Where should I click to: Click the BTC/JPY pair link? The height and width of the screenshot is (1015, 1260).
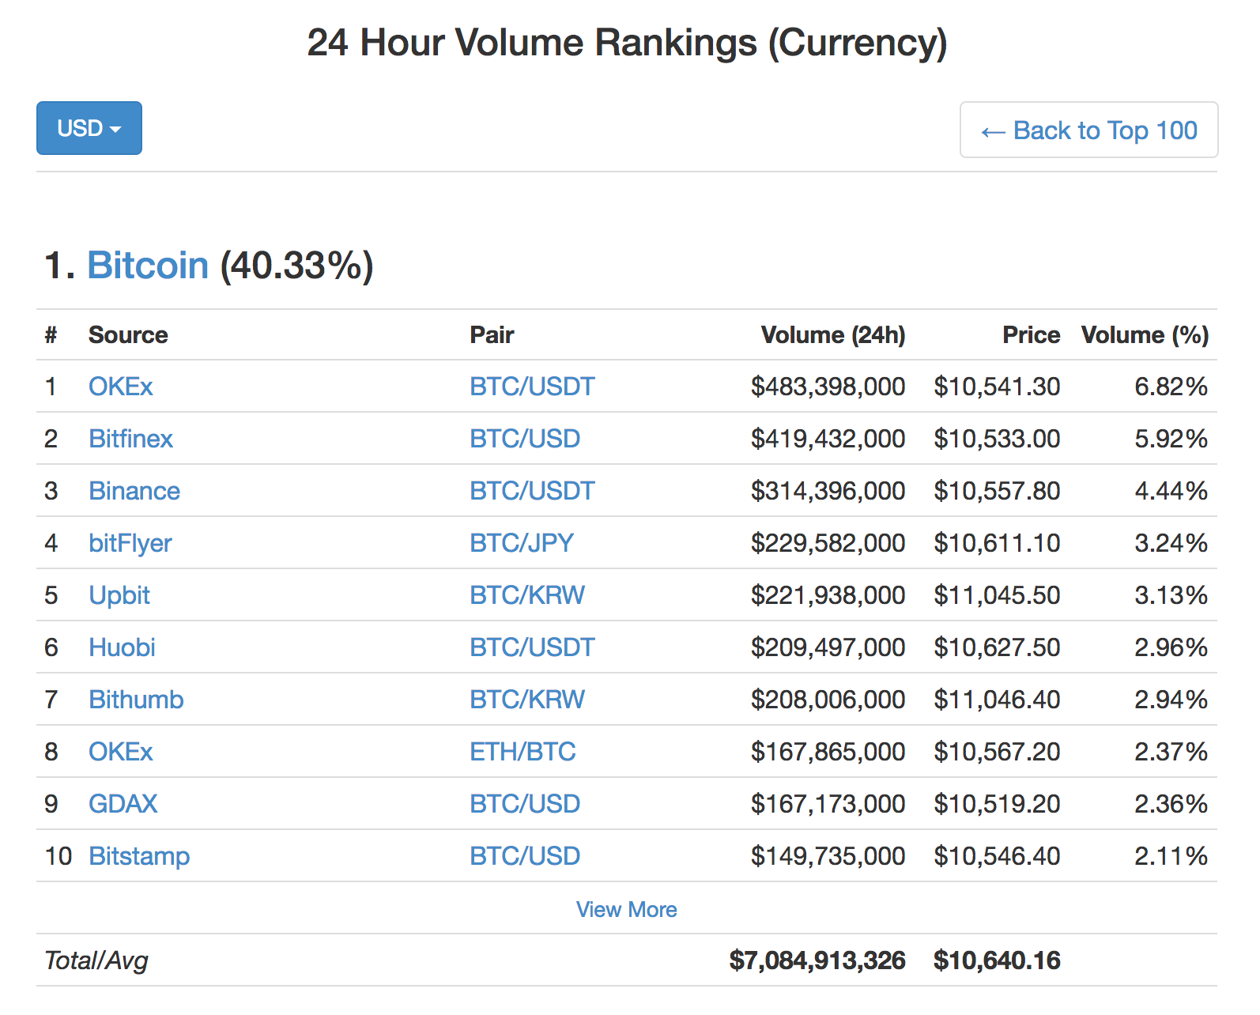pos(522,543)
